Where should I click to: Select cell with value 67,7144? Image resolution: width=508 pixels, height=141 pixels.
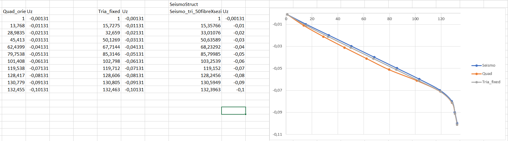tap(109, 47)
